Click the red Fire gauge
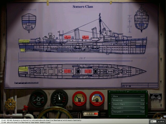This screenshot has width=166, height=124. 80,99
